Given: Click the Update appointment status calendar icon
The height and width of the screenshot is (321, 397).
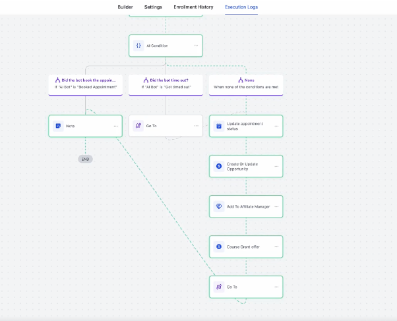Looking at the screenshot, I should (219, 126).
